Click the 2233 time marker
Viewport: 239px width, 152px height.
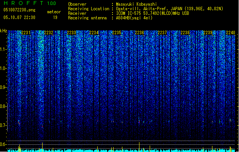pyautogui.click(x=71, y=33)
